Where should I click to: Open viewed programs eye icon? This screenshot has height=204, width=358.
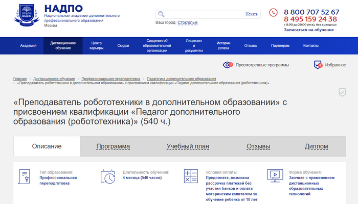(x=228, y=65)
